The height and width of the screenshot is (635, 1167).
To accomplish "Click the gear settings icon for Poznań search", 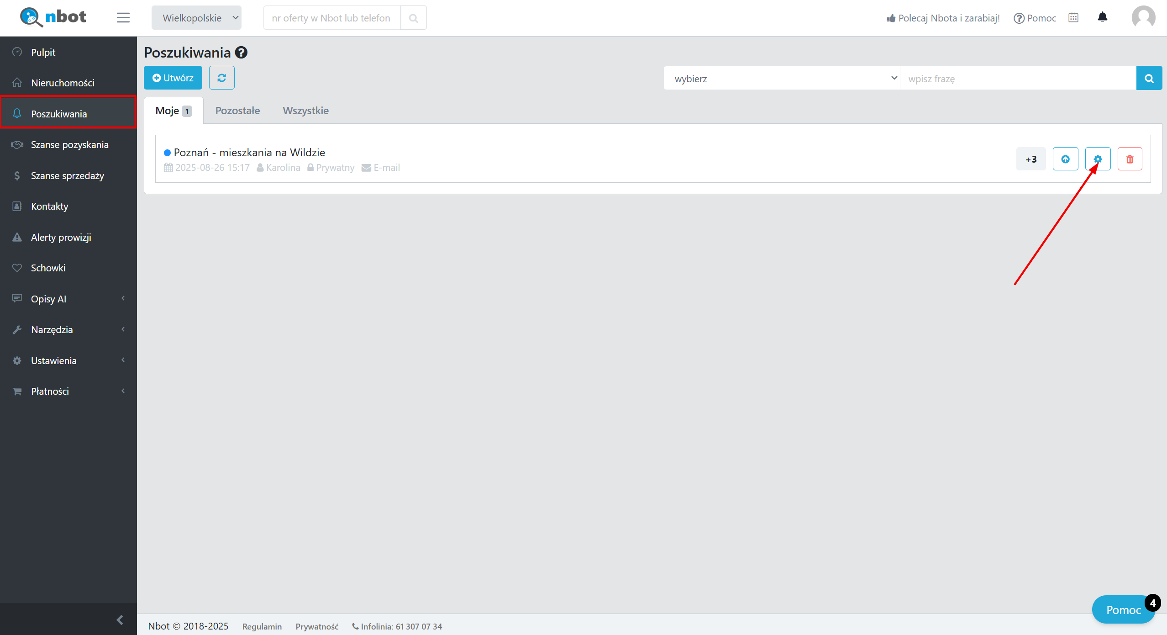I will coord(1098,159).
